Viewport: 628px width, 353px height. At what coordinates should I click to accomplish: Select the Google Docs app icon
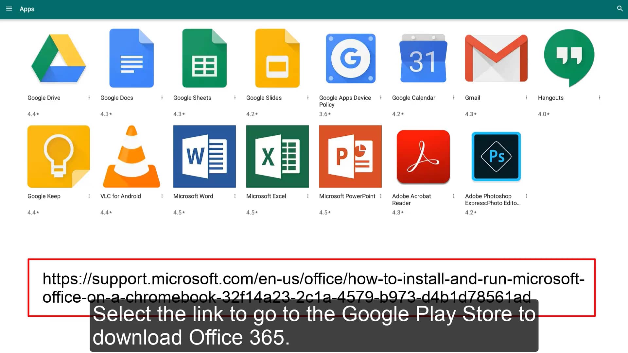click(x=131, y=58)
